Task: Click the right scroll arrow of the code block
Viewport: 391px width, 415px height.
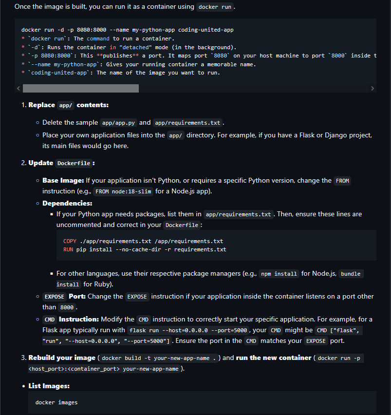Action: pyautogui.click(x=372, y=89)
